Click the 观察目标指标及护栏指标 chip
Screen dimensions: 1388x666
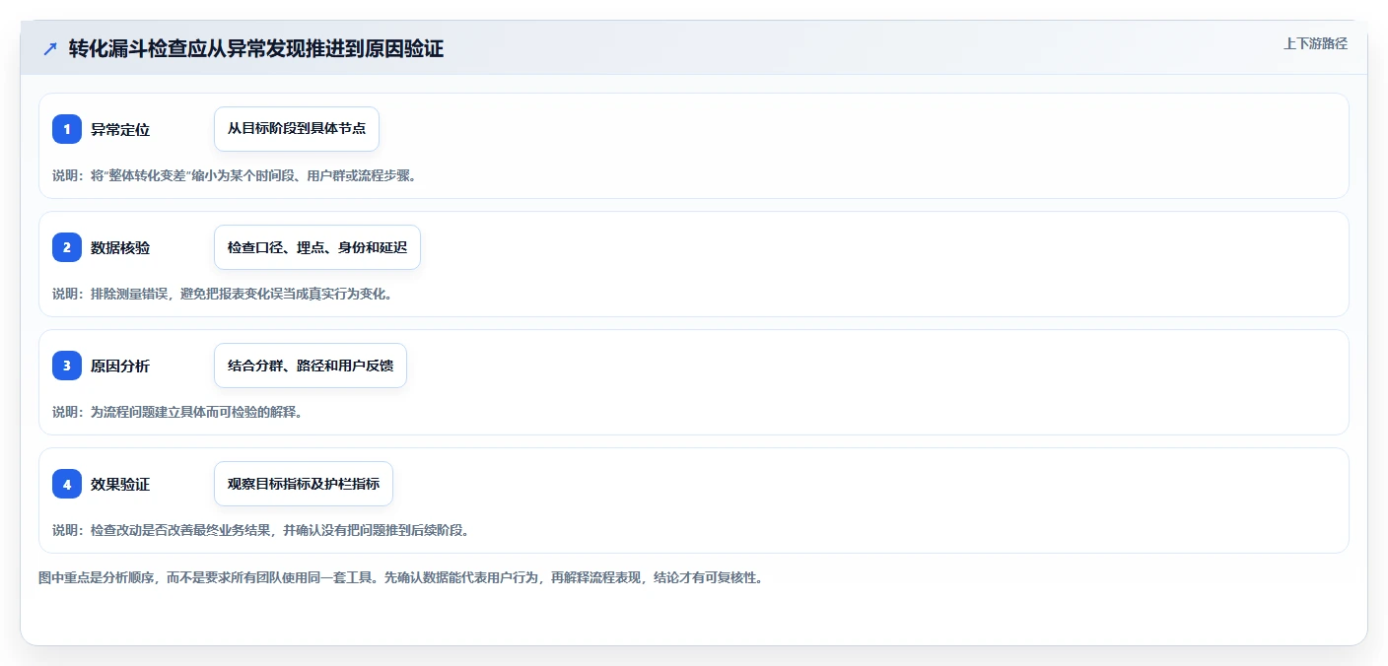304,484
